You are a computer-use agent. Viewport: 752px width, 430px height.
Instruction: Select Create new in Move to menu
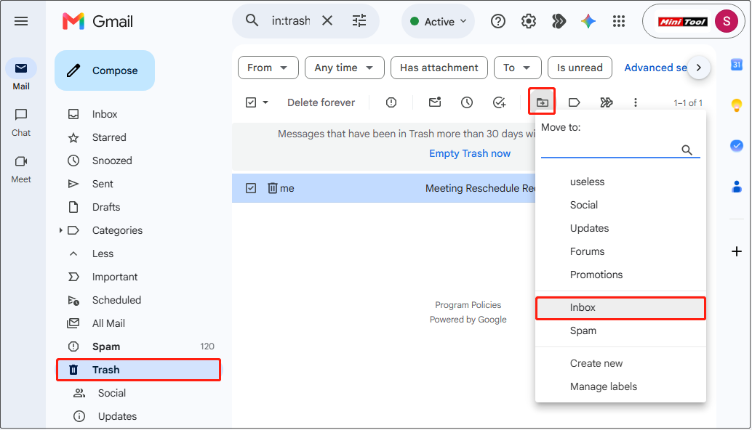pyautogui.click(x=620, y=363)
